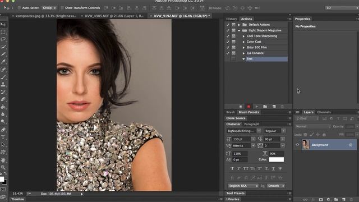Viewport: 359px width, 202px height.
Task: Switch to the History tab
Action: tap(232, 19)
